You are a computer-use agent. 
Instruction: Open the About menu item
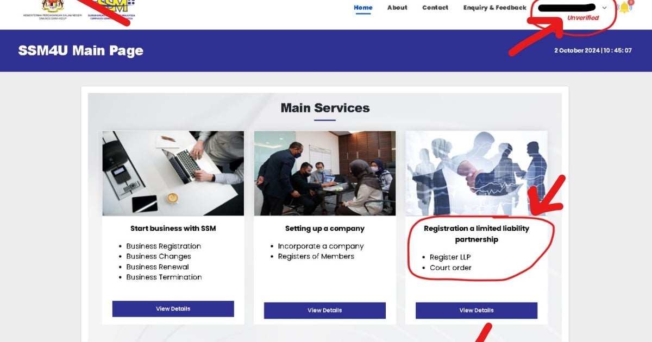(x=397, y=7)
